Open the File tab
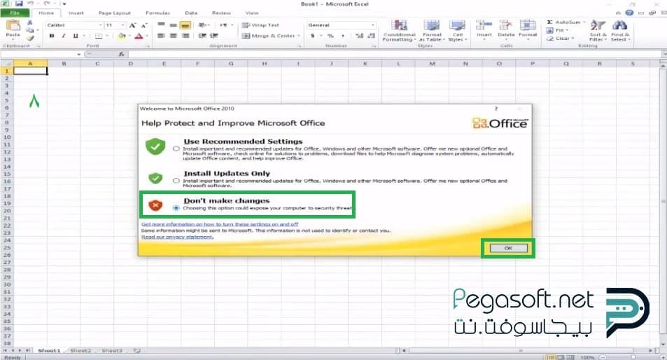 (15, 13)
